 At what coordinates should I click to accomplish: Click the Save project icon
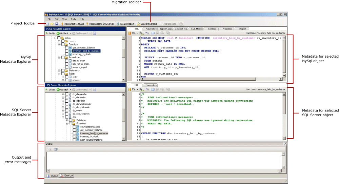point(57,24)
